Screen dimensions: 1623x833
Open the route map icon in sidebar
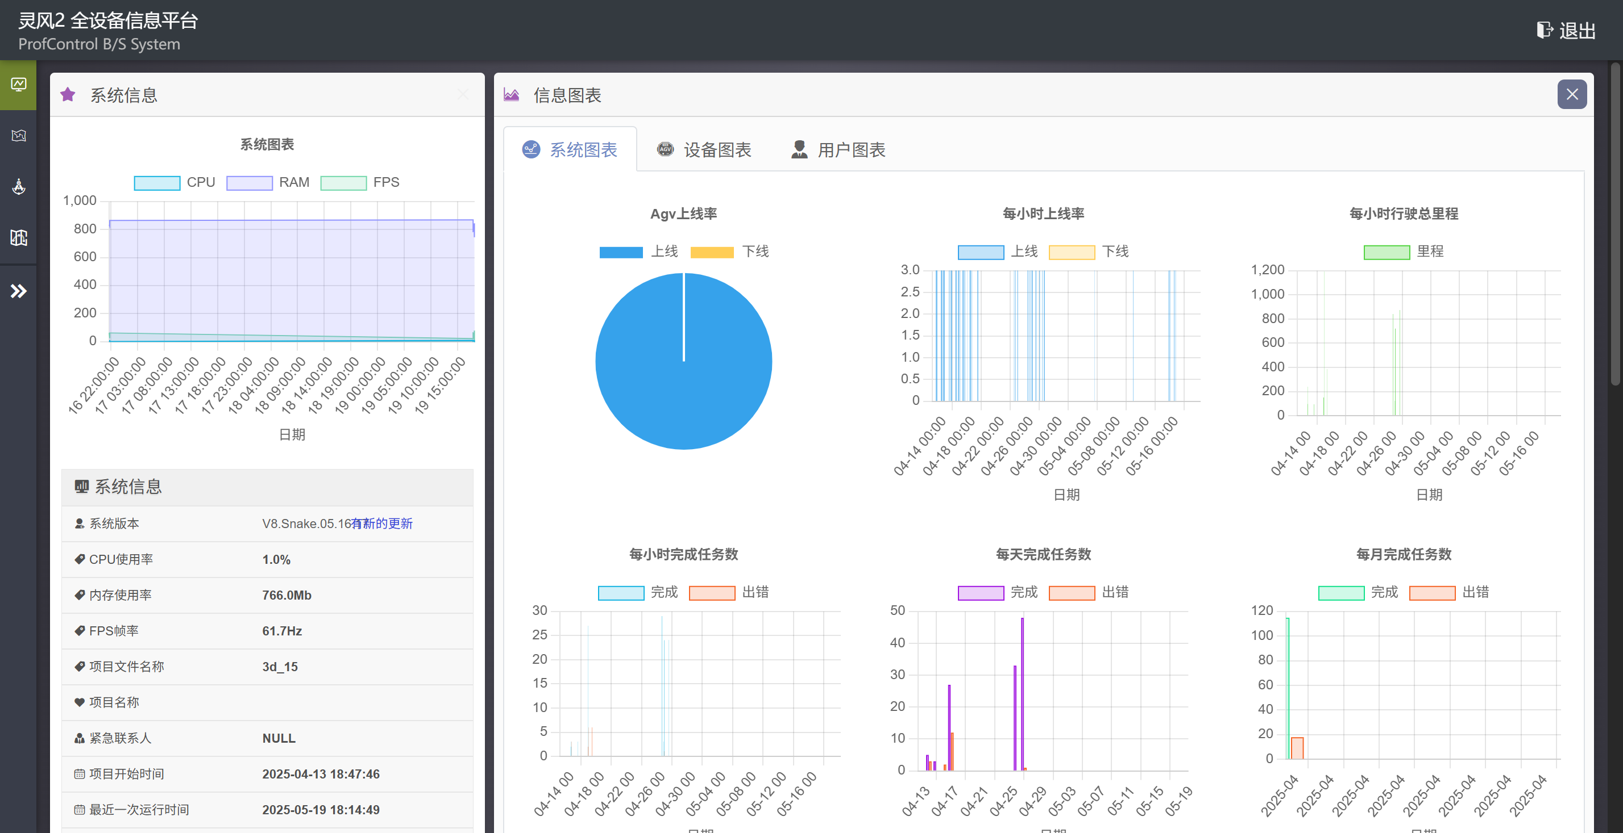tap(18, 238)
